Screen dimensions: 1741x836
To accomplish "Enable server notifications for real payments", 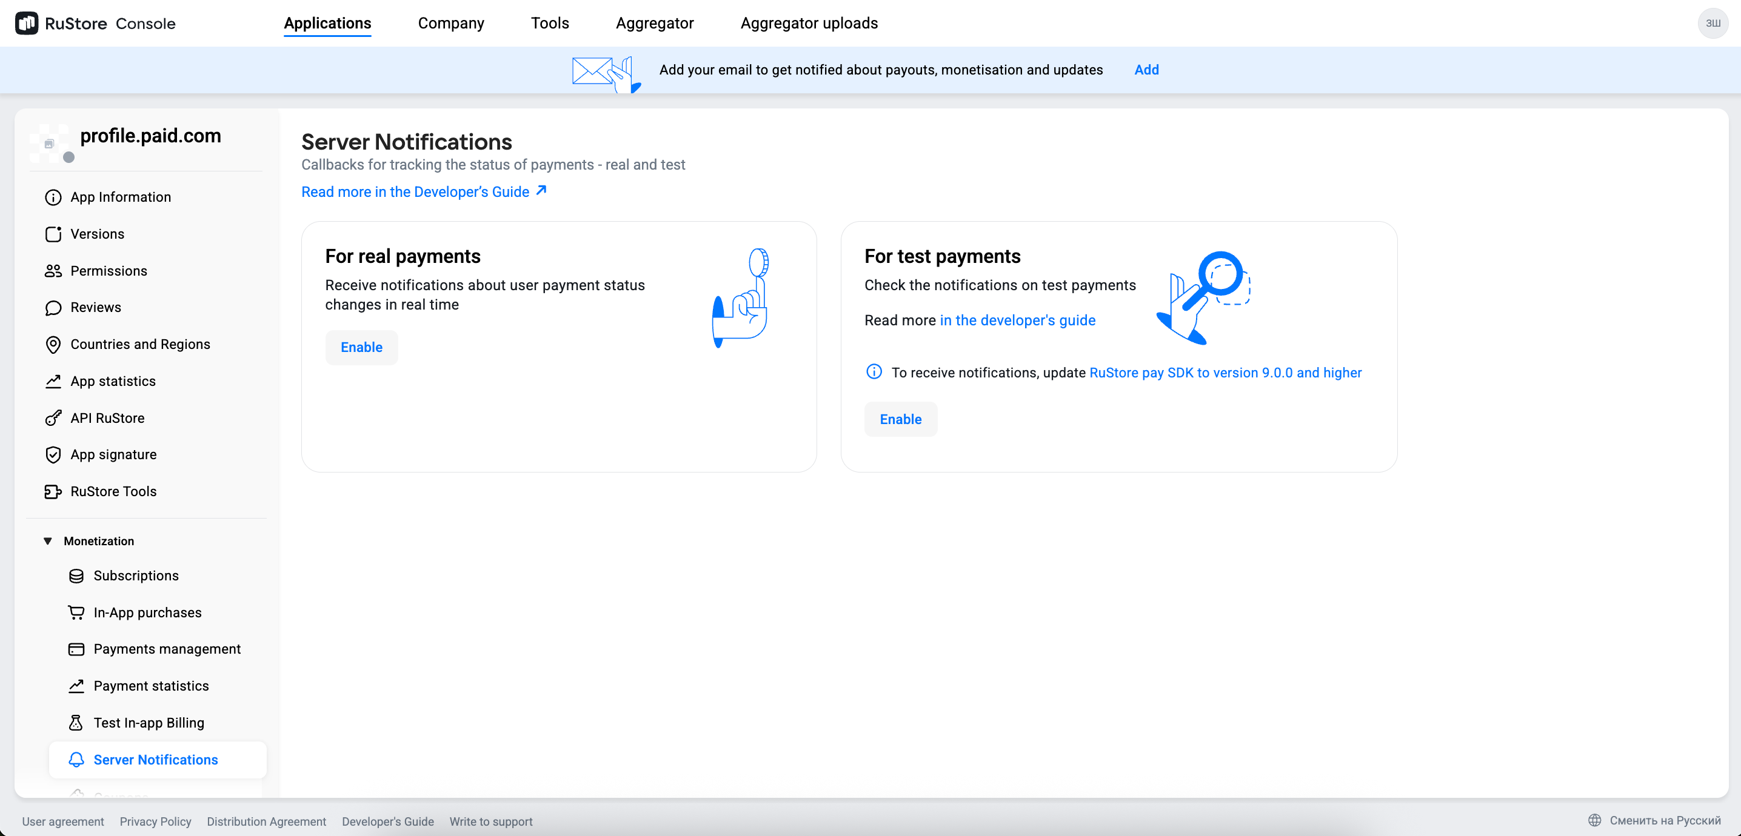I will coord(361,347).
